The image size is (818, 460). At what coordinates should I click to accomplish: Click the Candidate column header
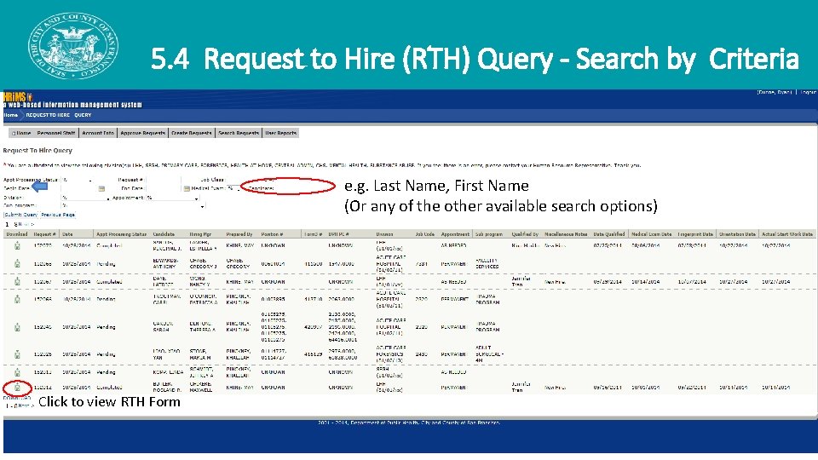pyautogui.click(x=164, y=234)
